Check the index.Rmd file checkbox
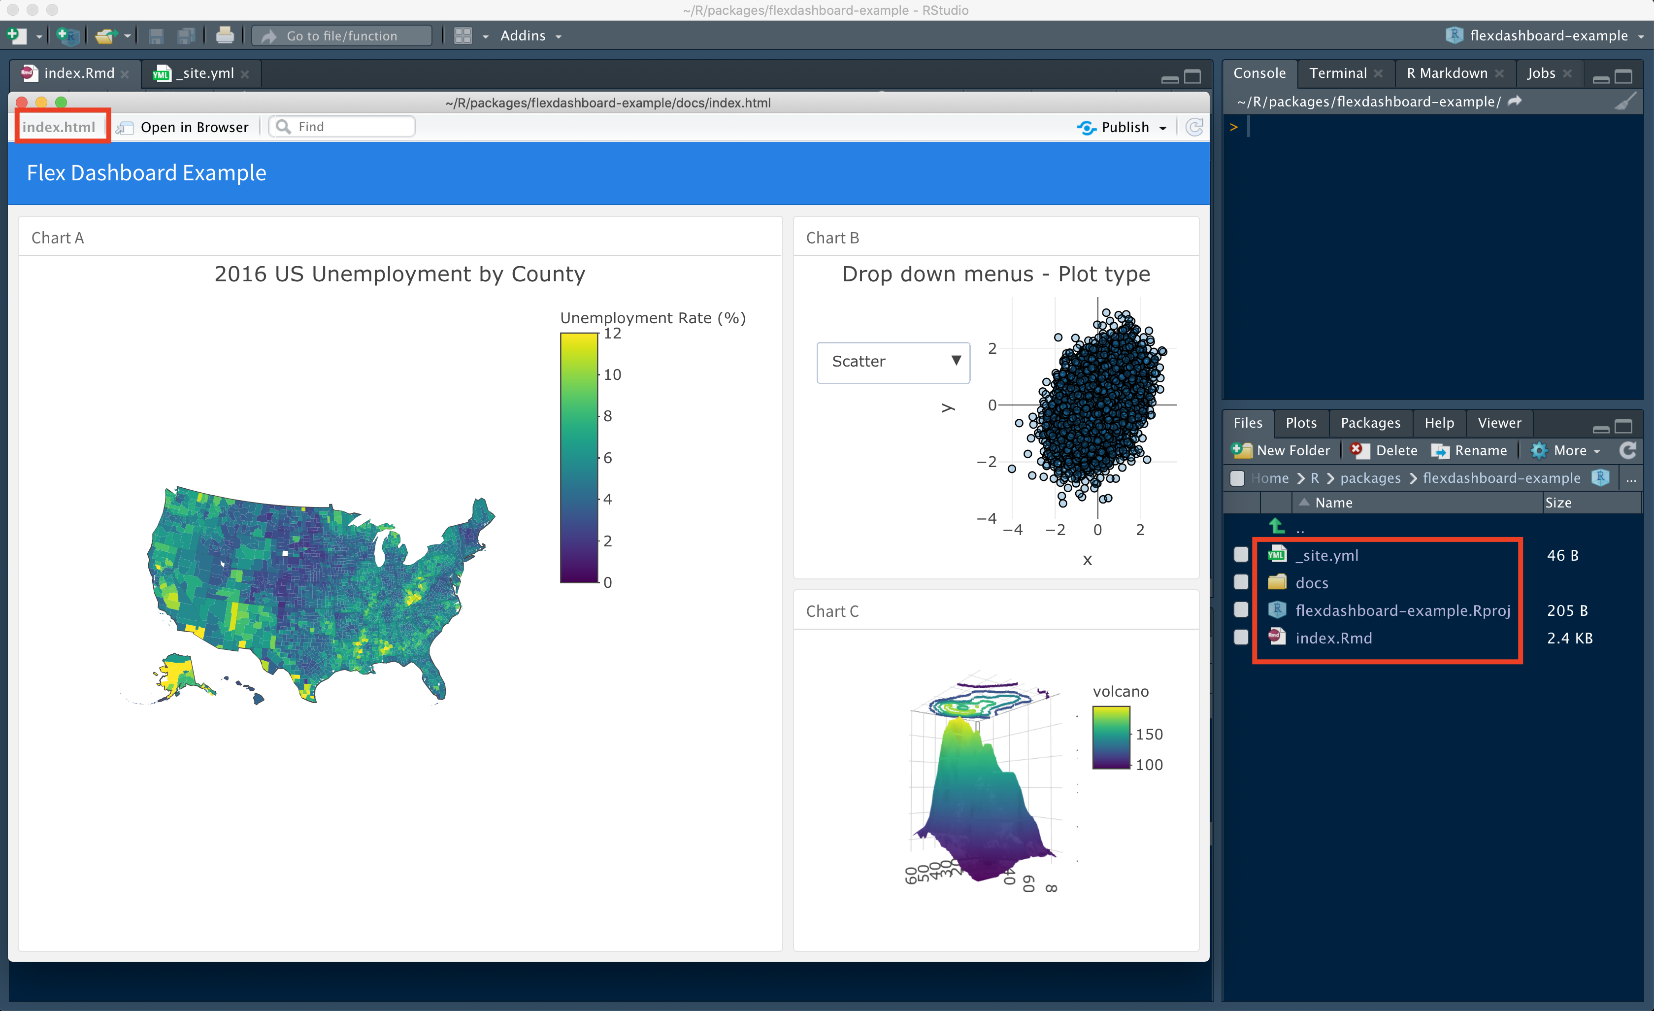This screenshot has width=1654, height=1011. tap(1240, 638)
